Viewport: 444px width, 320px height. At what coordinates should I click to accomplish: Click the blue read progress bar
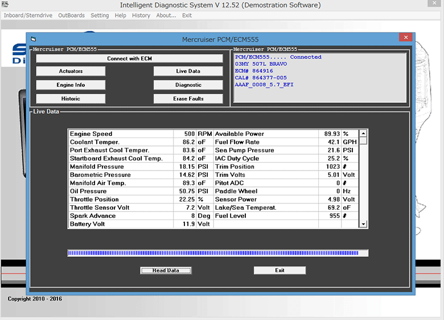pos(218,253)
